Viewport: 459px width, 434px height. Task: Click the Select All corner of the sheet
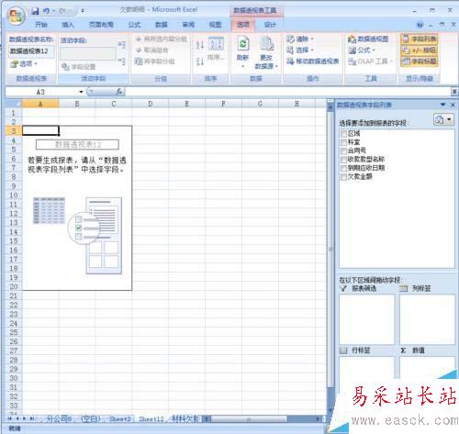pos(14,104)
